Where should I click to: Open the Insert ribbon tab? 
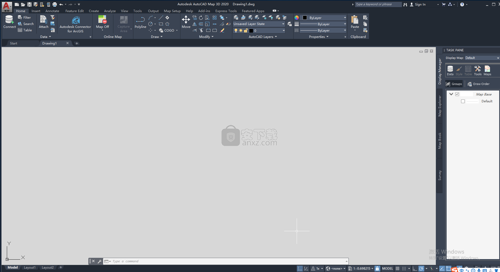click(x=36, y=11)
